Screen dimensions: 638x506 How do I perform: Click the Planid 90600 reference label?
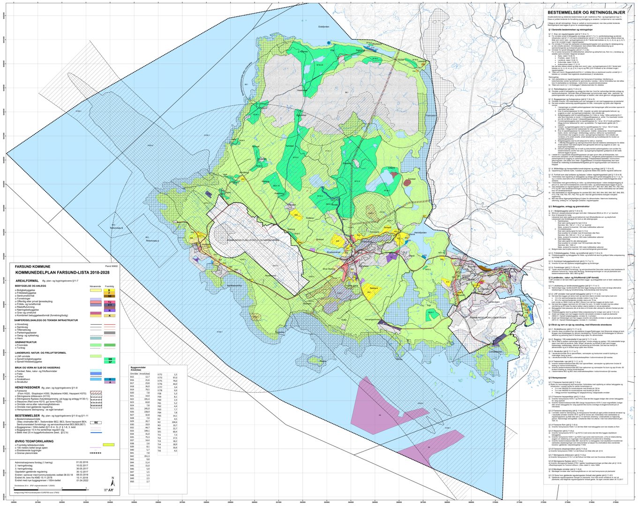click(111, 267)
